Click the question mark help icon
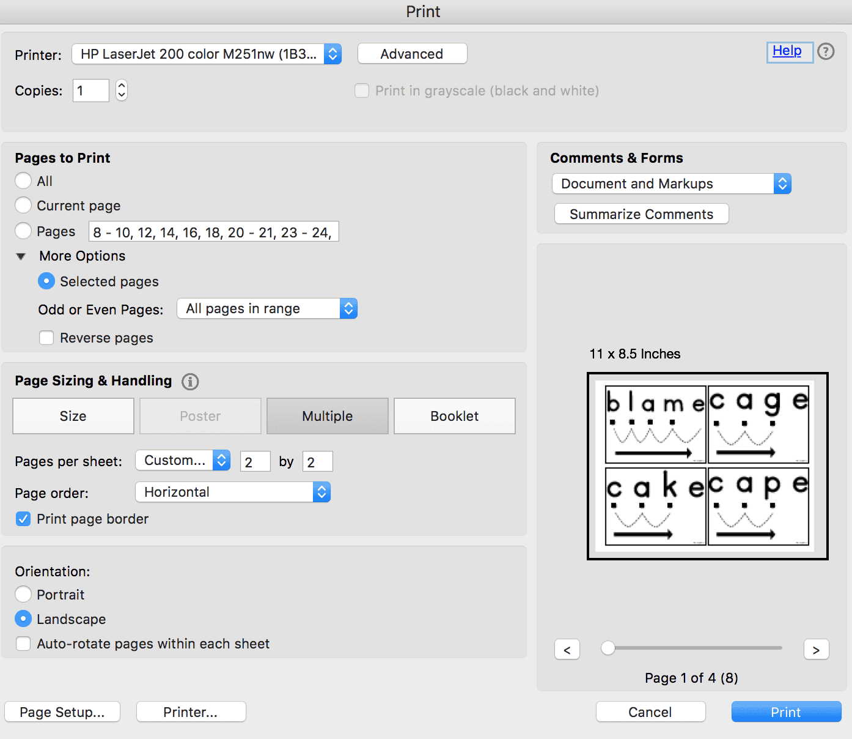The height and width of the screenshot is (739, 852). pyautogui.click(x=826, y=51)
